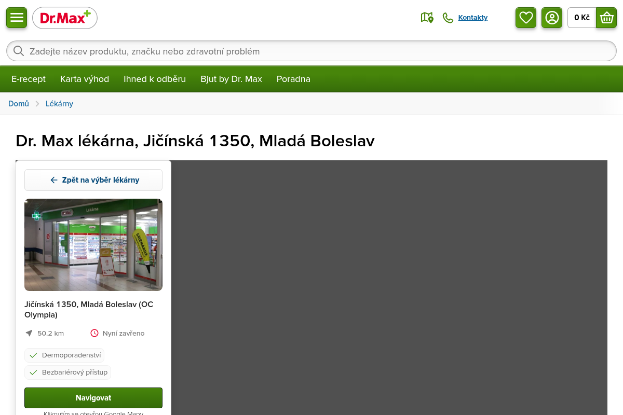Open the Karta výhod menu item
This screenshot has height=415, width=623.
pos(85,79)
